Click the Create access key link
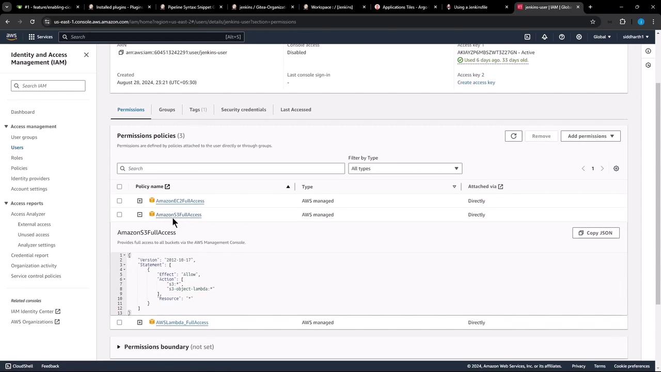The image size is (661, 372). coord(476,82)
